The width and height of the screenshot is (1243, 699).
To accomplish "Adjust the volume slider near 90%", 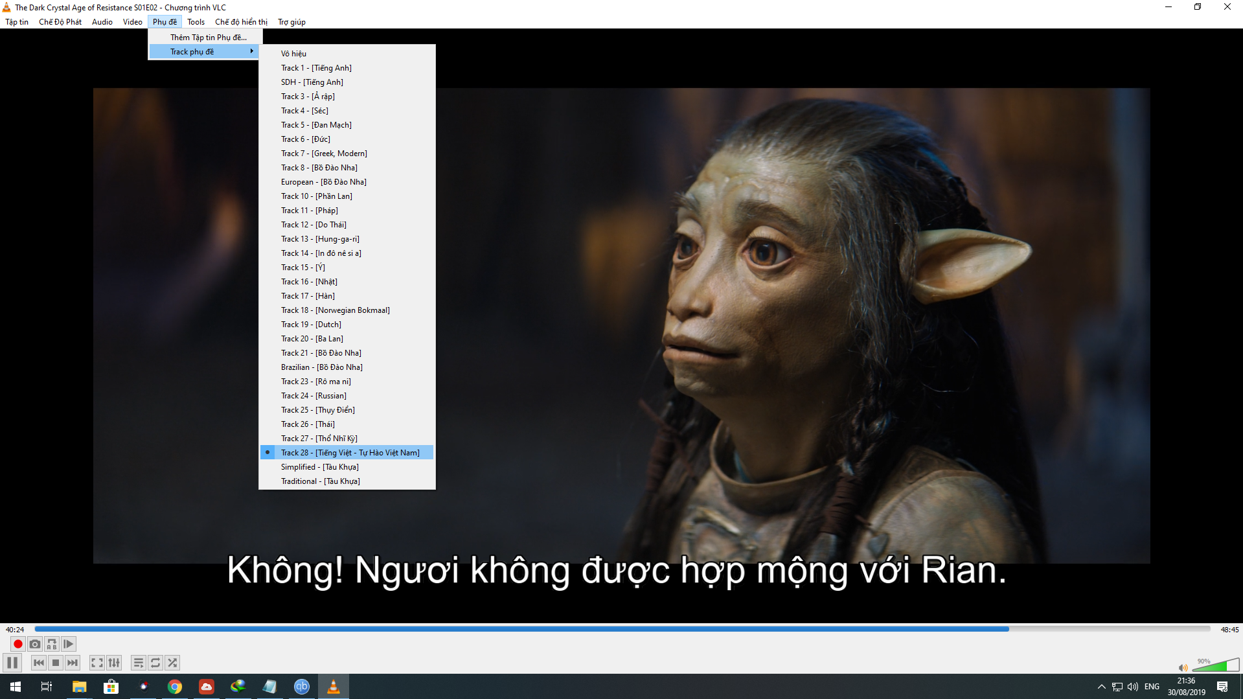I will pyautogui.click(x=1216, y=665).
